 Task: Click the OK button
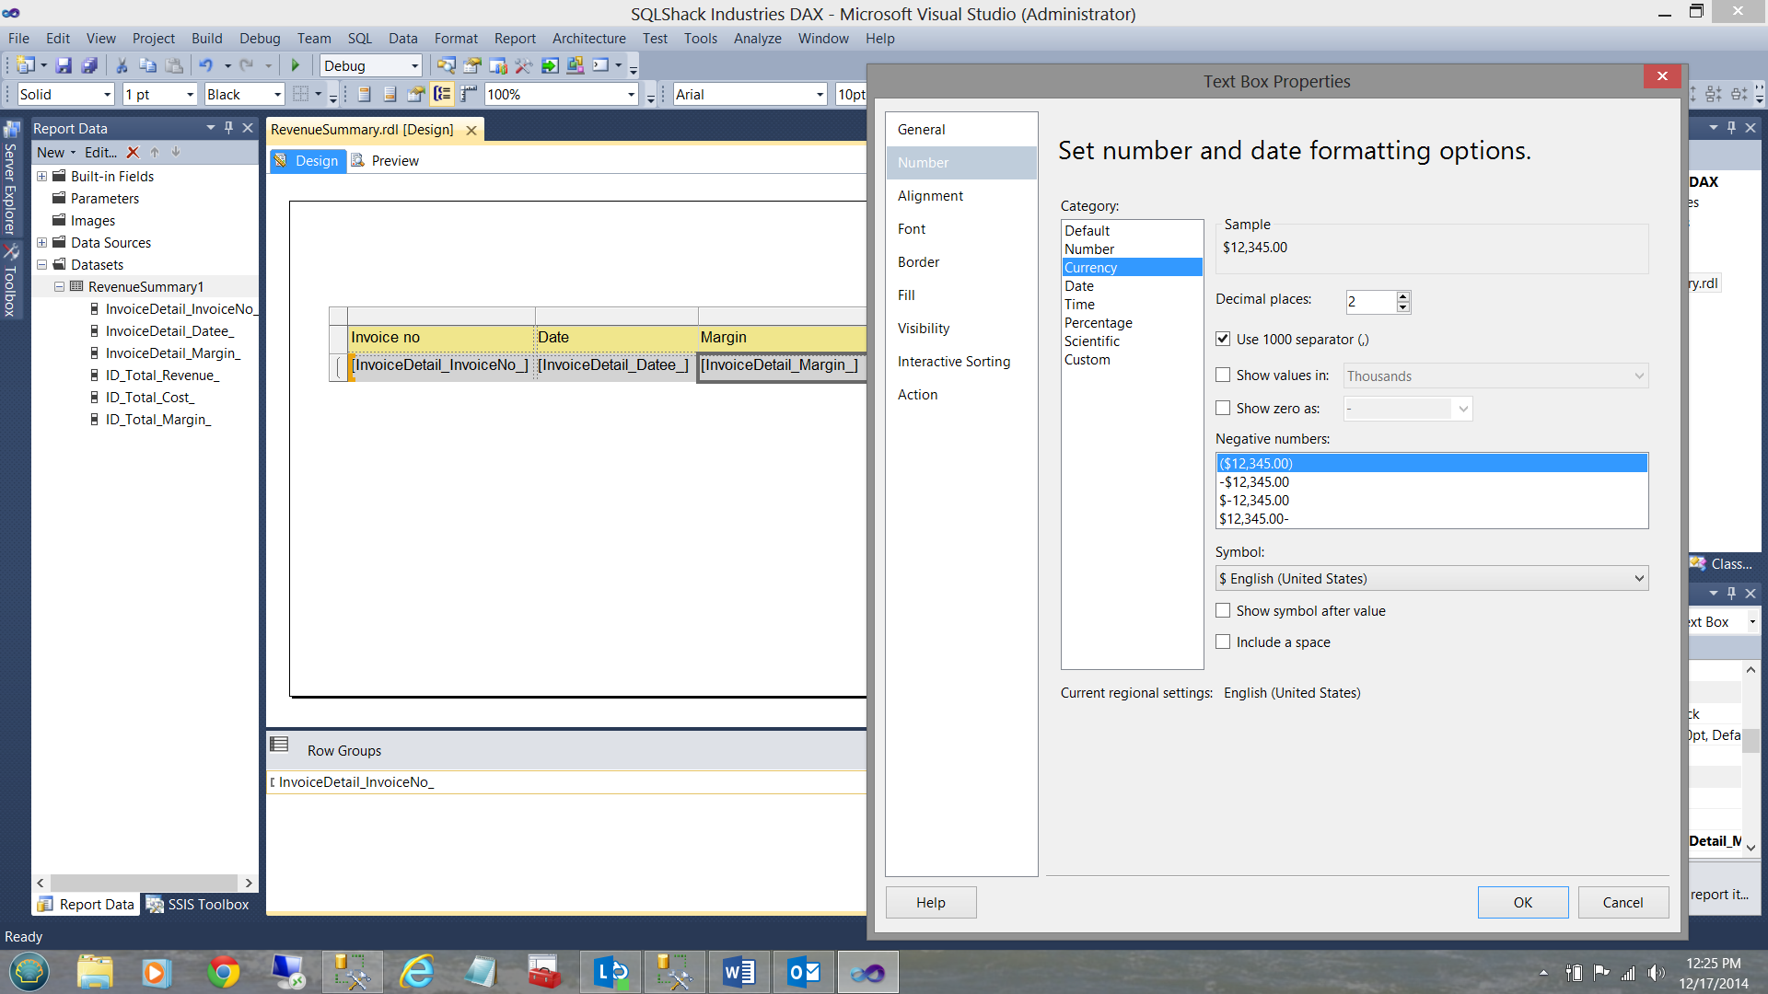[1522, 903]
